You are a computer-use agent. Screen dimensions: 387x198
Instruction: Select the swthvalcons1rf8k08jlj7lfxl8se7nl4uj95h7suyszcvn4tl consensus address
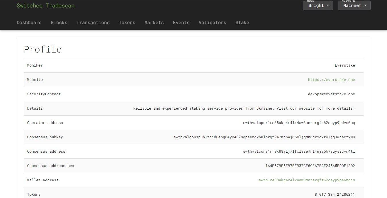click(x=299, y=152)
